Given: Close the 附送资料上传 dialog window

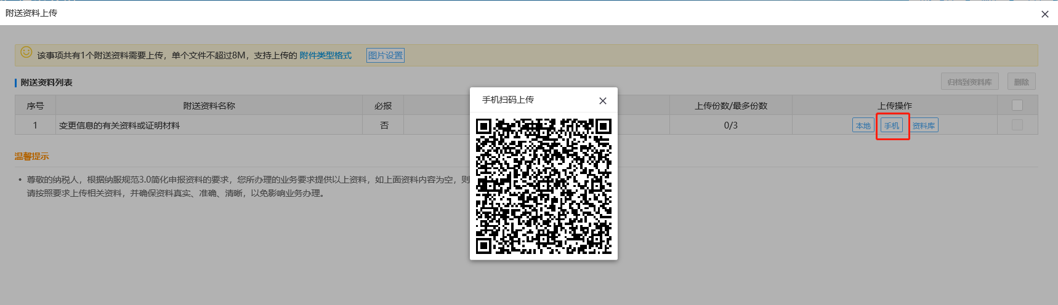Looking at the screenshot, I should (x=1045, y=14).
